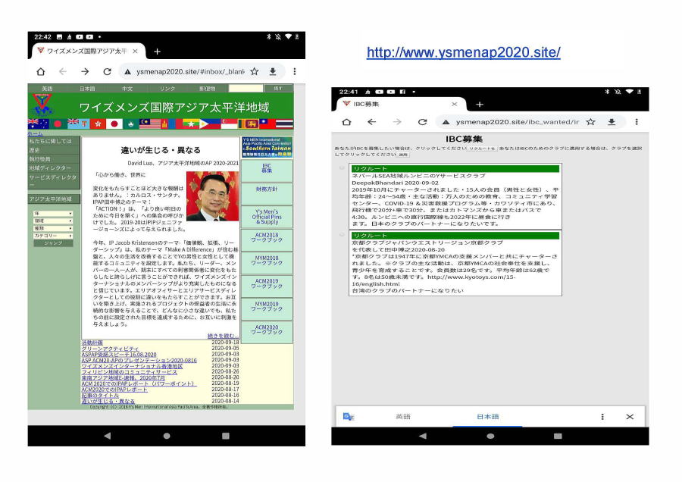
Task: Click the search field in the top menu bar
Action: point(246,89)
